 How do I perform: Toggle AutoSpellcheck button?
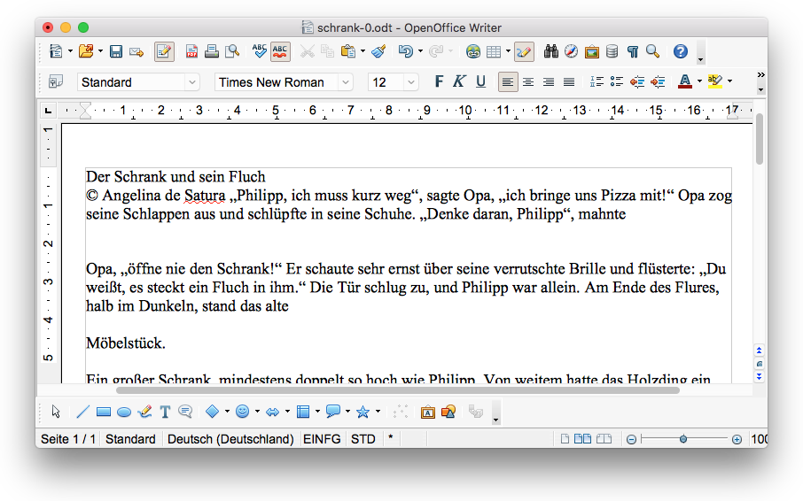point(280,51)
